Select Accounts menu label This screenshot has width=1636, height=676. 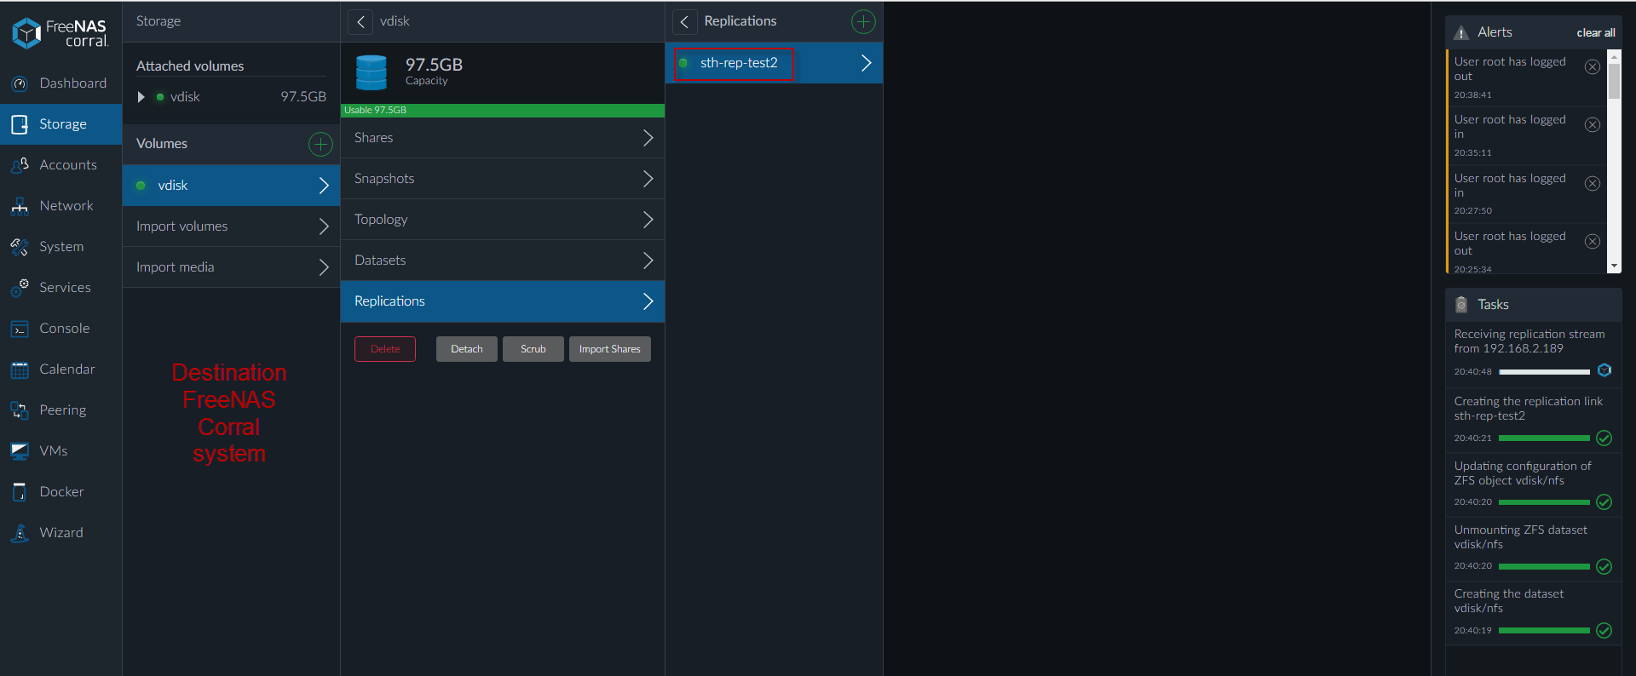pos(68,165)
